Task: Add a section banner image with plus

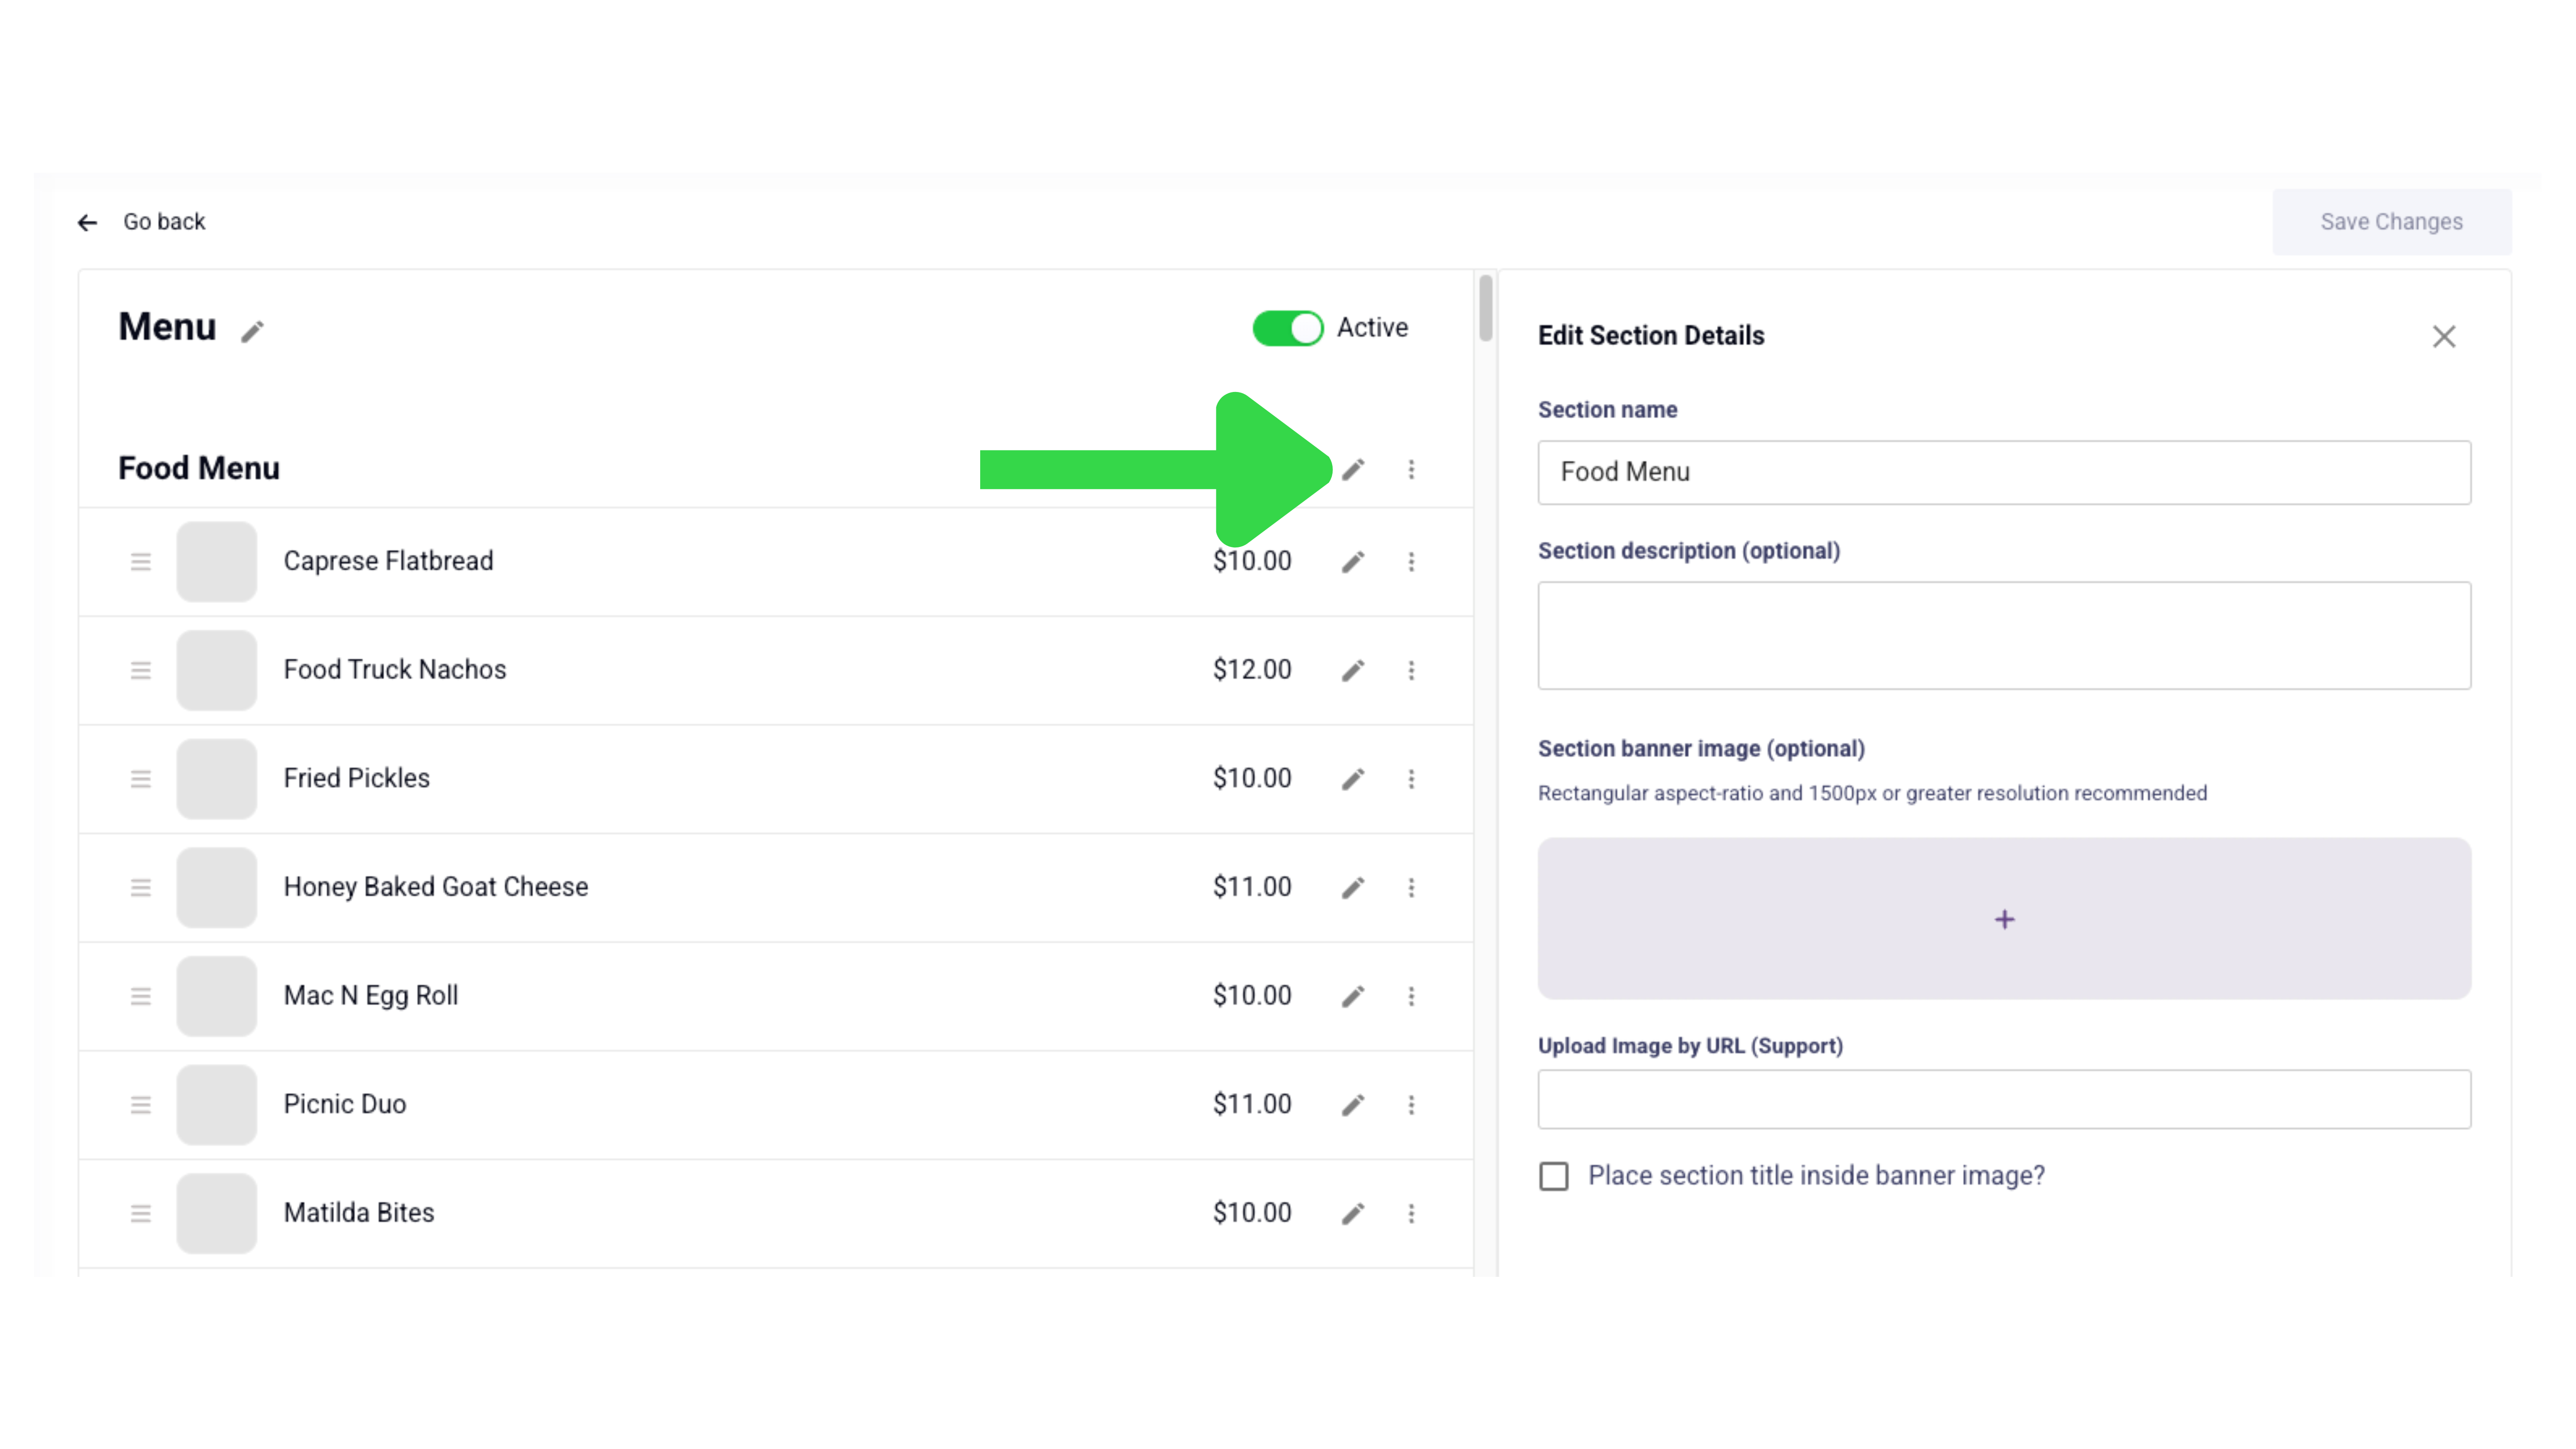Action: tap(2004, 919)
